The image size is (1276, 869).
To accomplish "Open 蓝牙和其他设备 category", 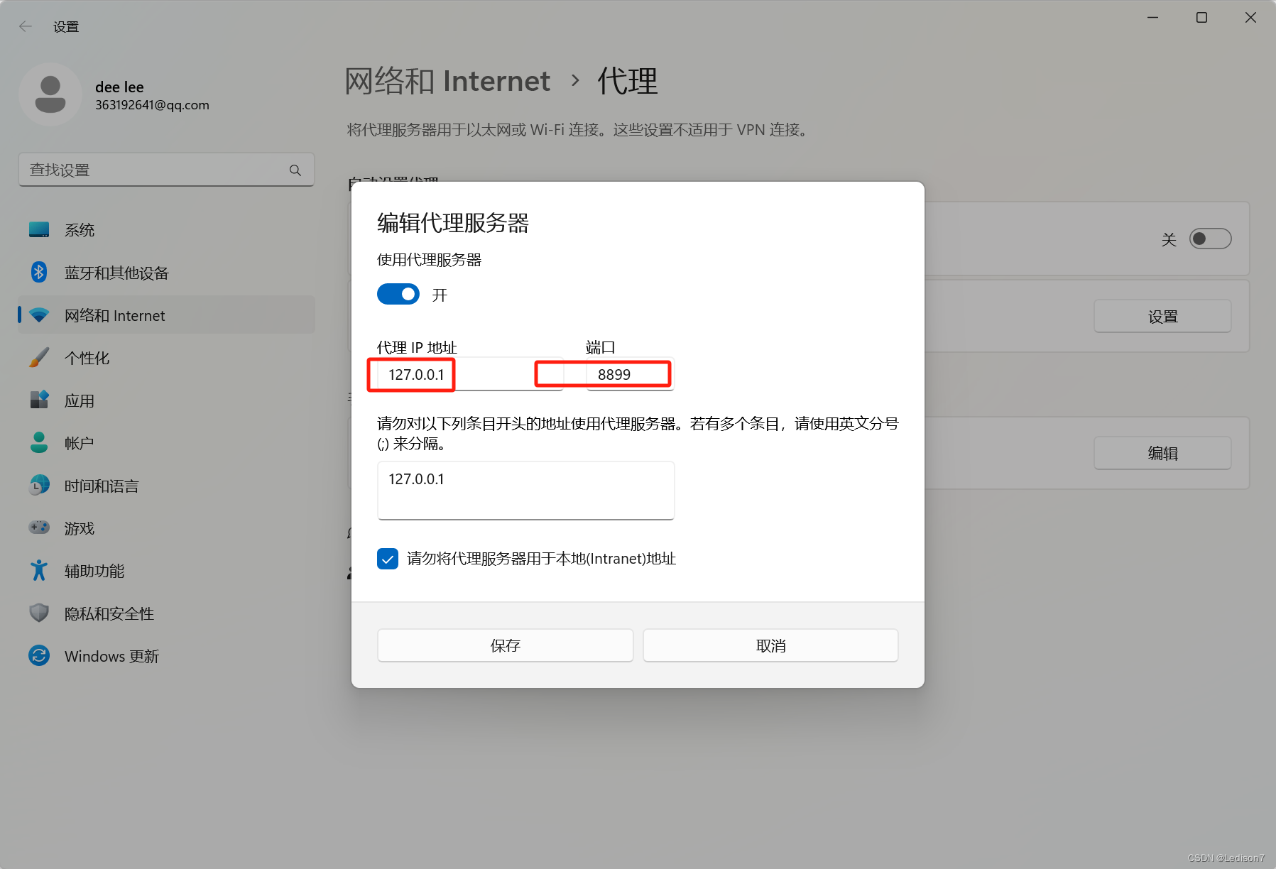I will [x=166, y=273].
